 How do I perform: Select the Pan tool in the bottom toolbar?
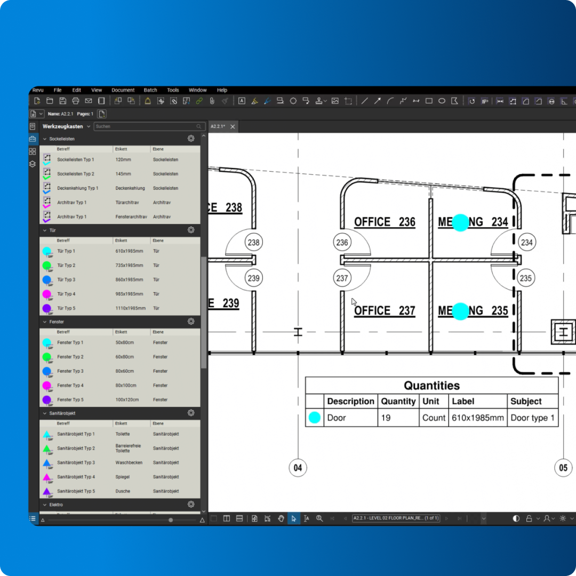[x=281, y=518]
